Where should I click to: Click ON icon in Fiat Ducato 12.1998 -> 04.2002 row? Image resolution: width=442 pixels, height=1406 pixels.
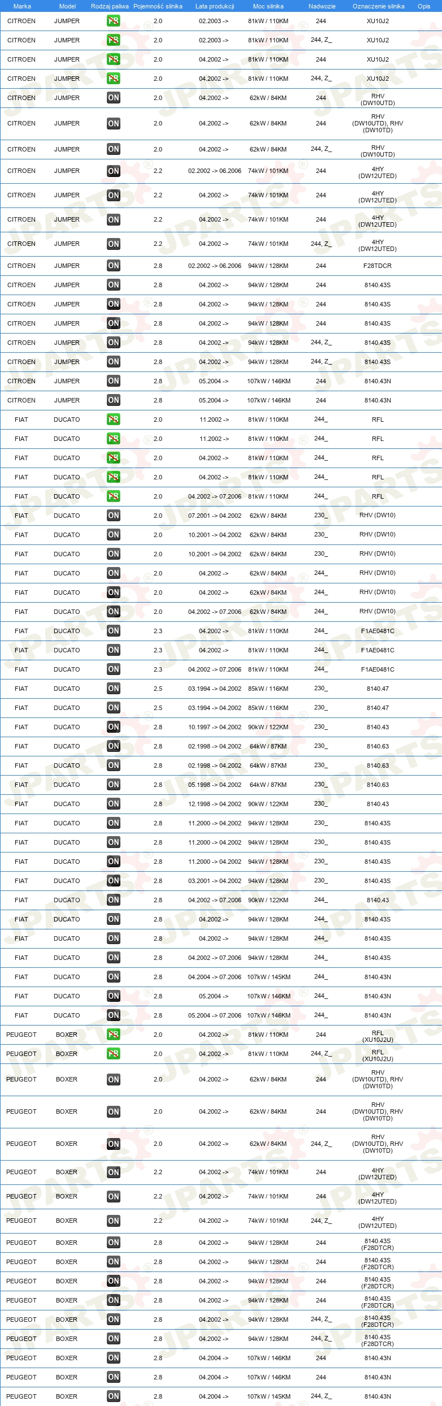[114, 804]
